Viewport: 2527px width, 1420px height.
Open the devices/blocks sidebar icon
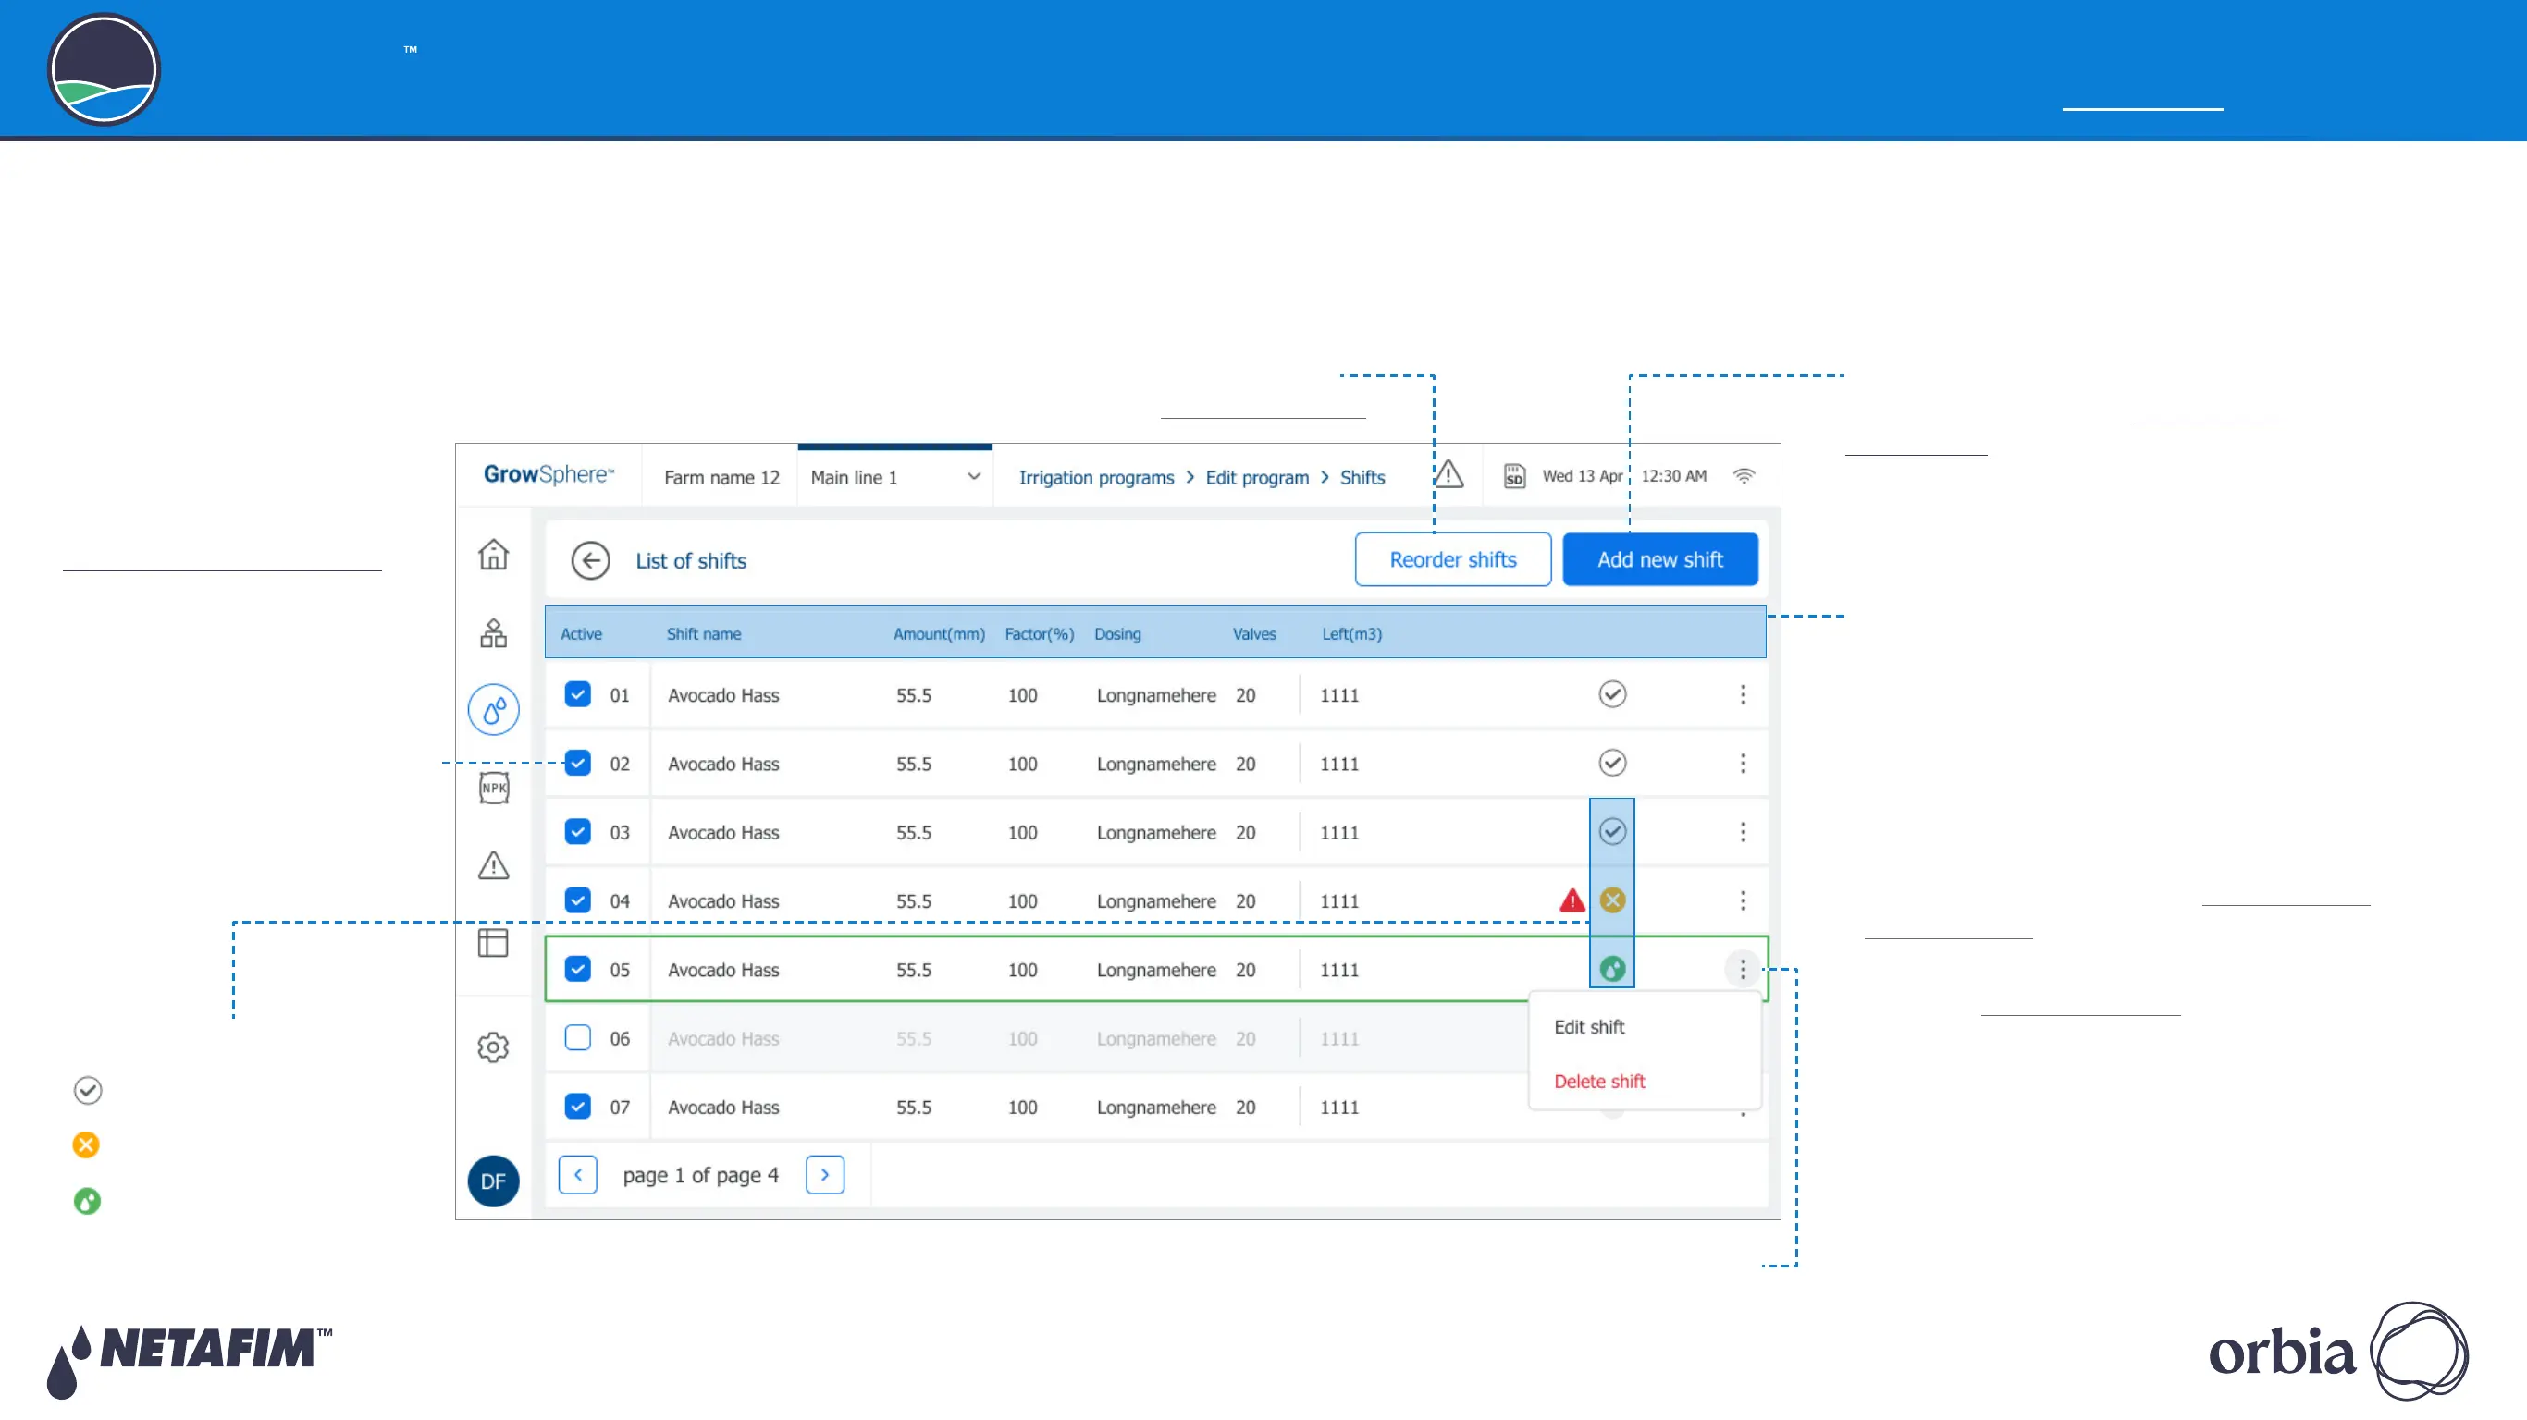click(493, 632)
